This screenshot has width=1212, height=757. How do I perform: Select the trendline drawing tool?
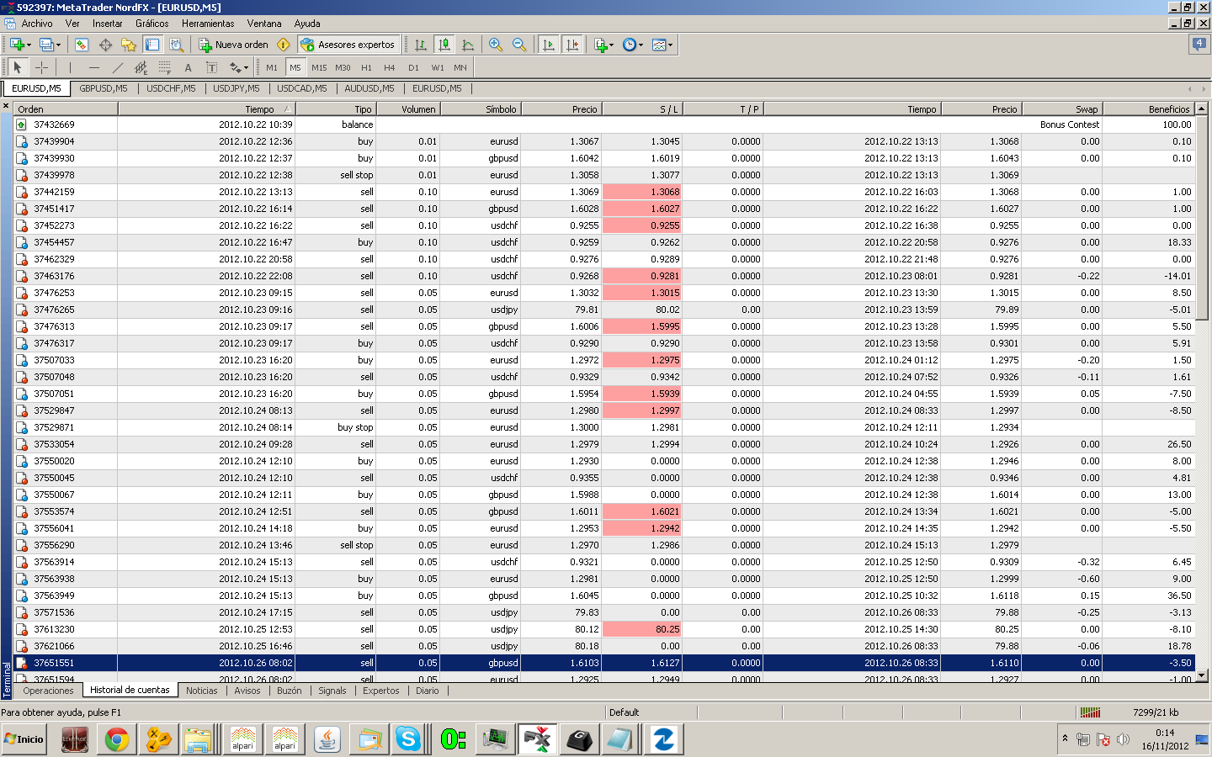(x=117, y=67)
